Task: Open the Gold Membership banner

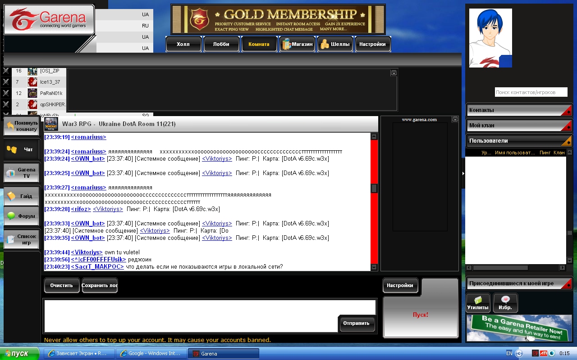Action: coord(278,19)
